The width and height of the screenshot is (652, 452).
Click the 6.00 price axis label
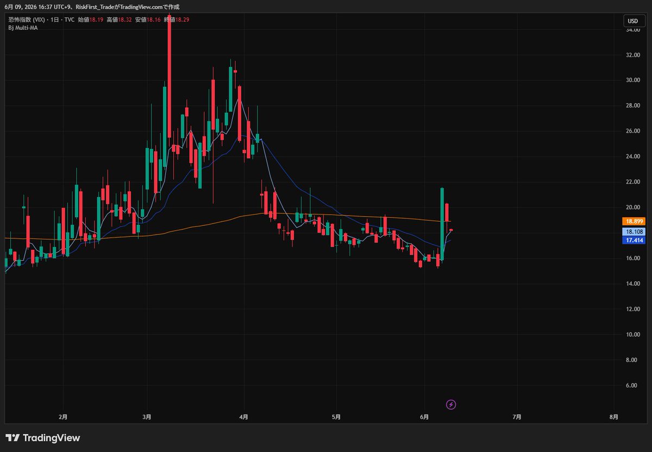[x=632, y=386]
